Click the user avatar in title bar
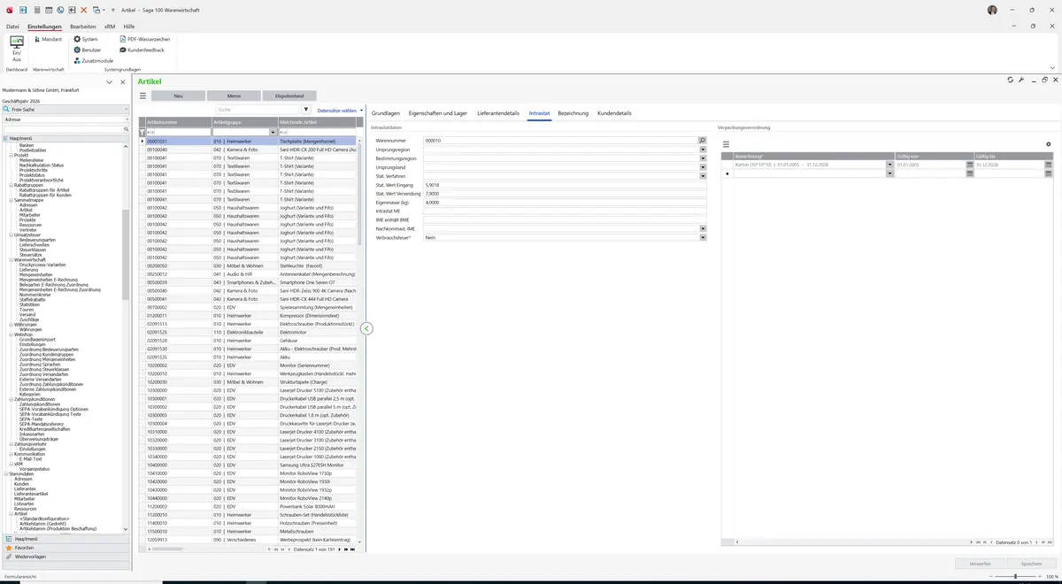This screenshot has height=584, width=1062. (x=992, y=10)
